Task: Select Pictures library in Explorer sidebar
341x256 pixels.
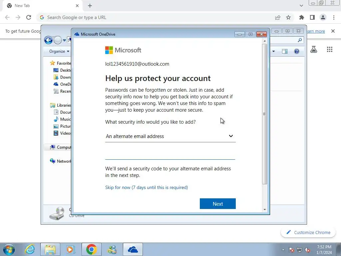Action: 62,126
